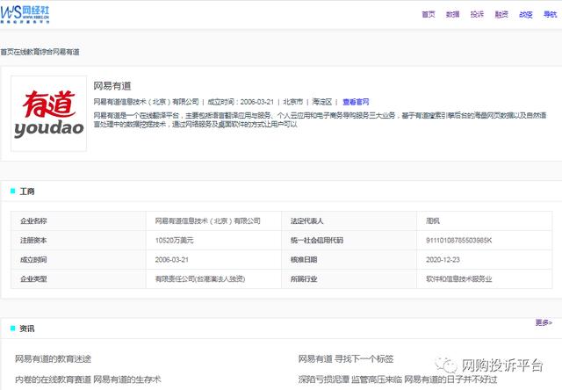Click the 10520万美元 value cell
This screenshot has height=390, width=562.
point(213,240)
